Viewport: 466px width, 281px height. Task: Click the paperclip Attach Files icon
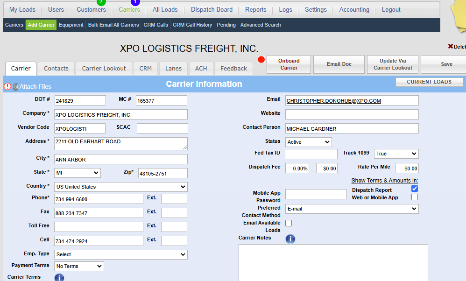click(x=15, y=86)
